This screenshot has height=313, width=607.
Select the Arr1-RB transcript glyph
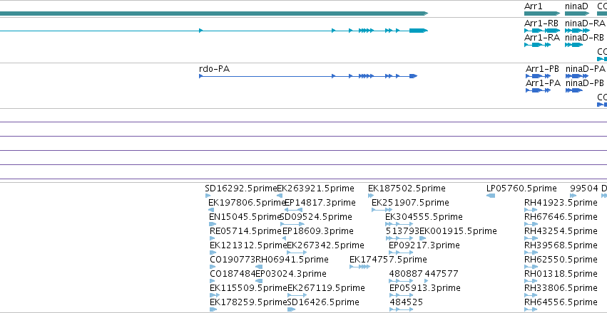click(x=542, y=31)
